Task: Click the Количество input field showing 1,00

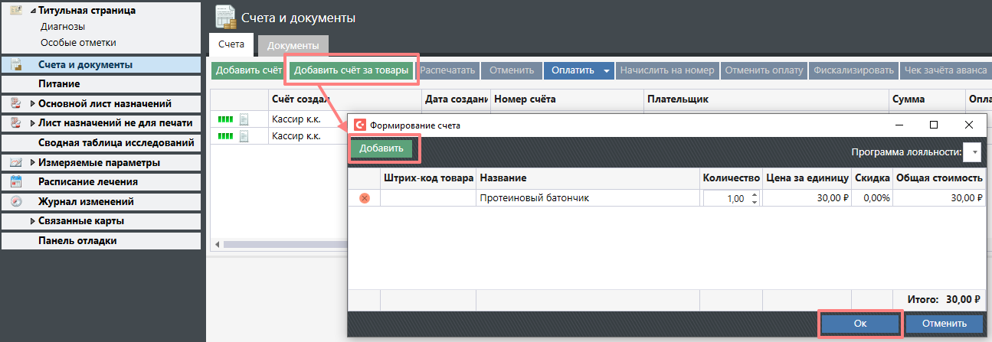Action: click(725, 198)
